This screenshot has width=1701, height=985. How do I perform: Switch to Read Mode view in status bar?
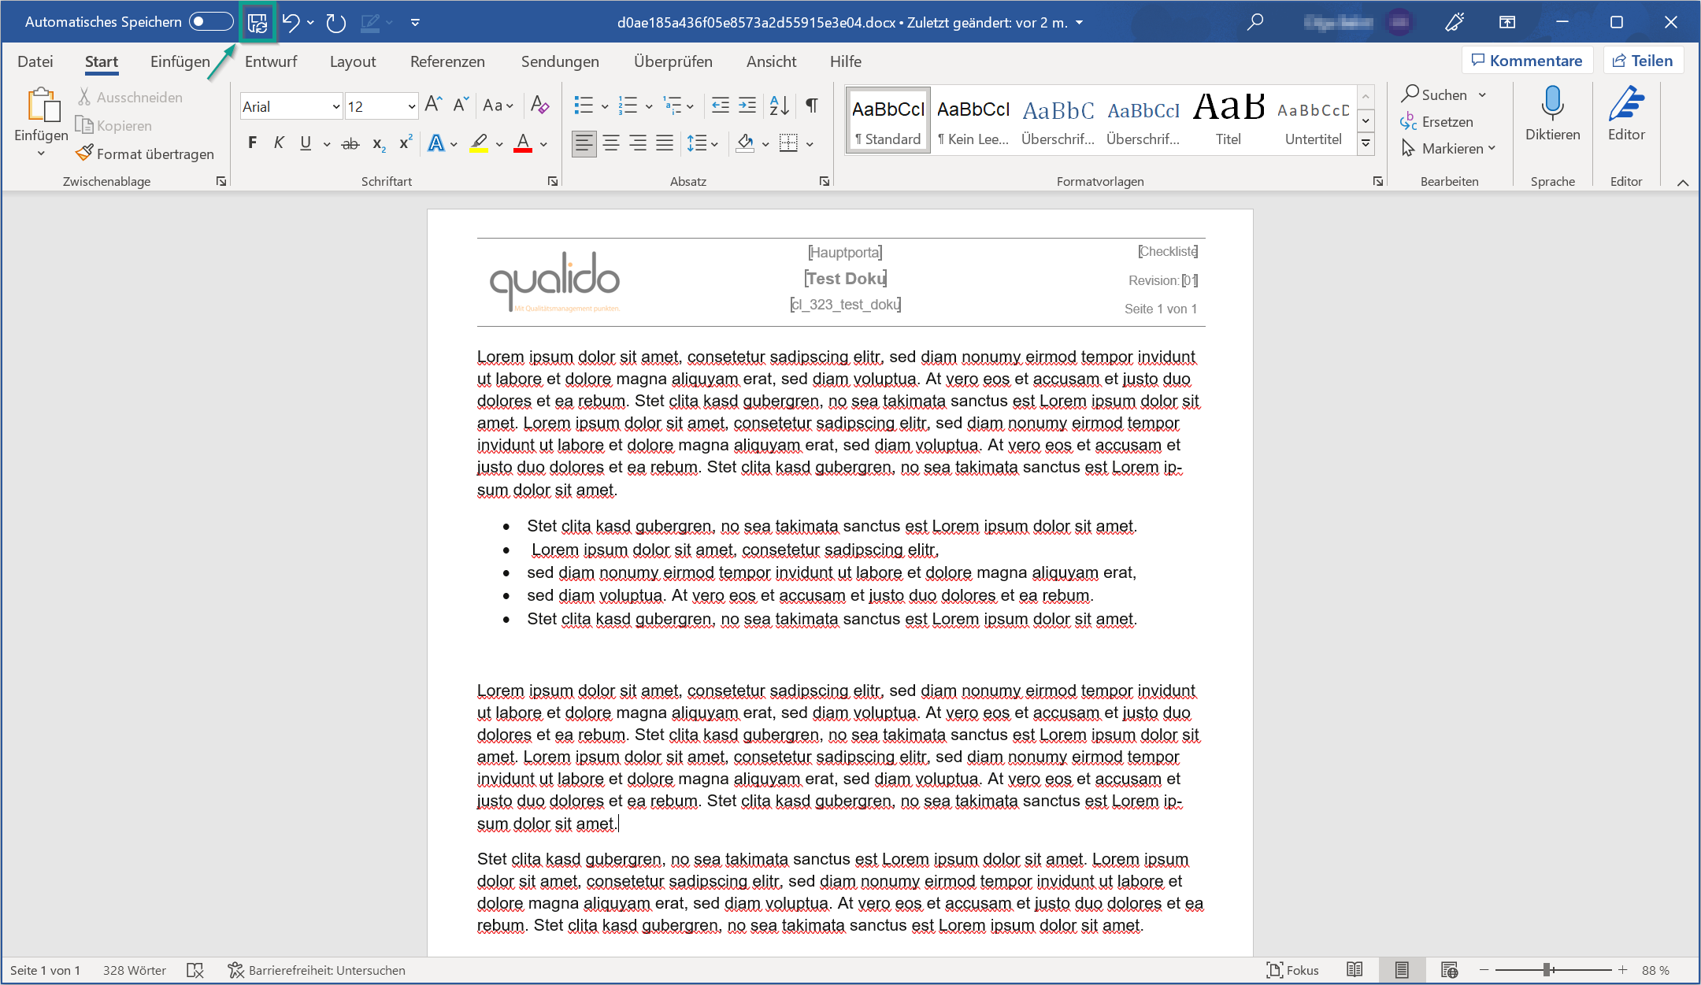(1354, 970)
